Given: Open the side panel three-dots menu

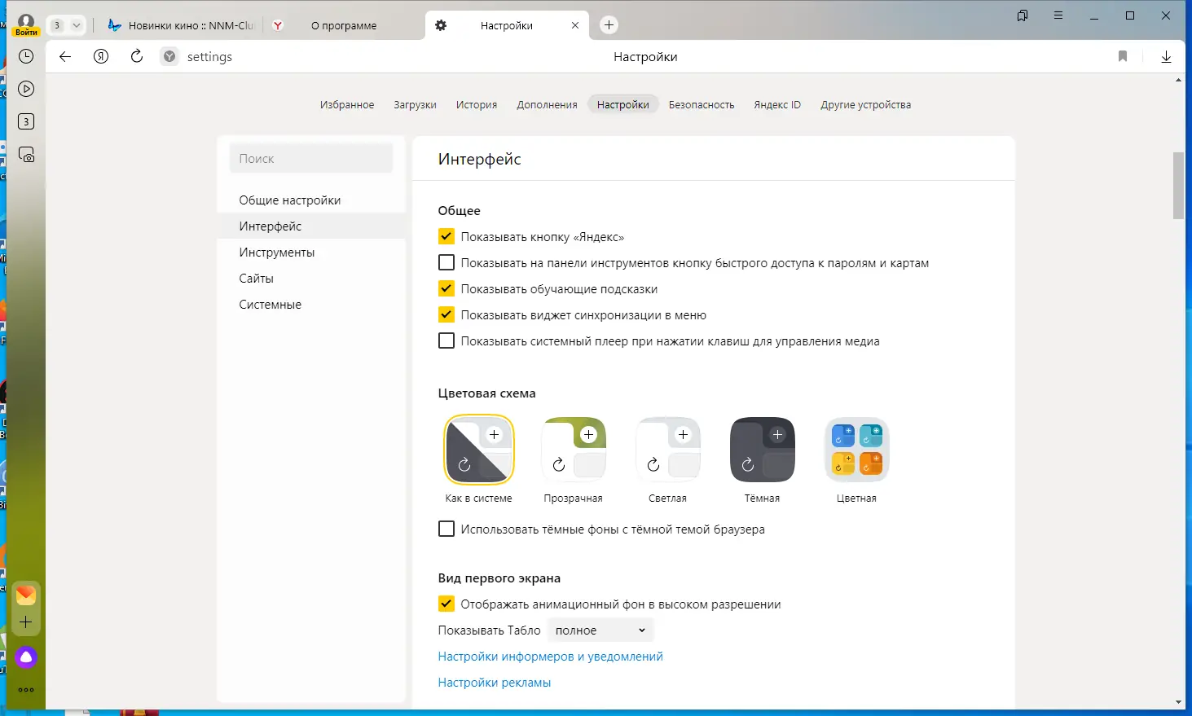Looking at the screenshot, I should [x=26, y=690].
